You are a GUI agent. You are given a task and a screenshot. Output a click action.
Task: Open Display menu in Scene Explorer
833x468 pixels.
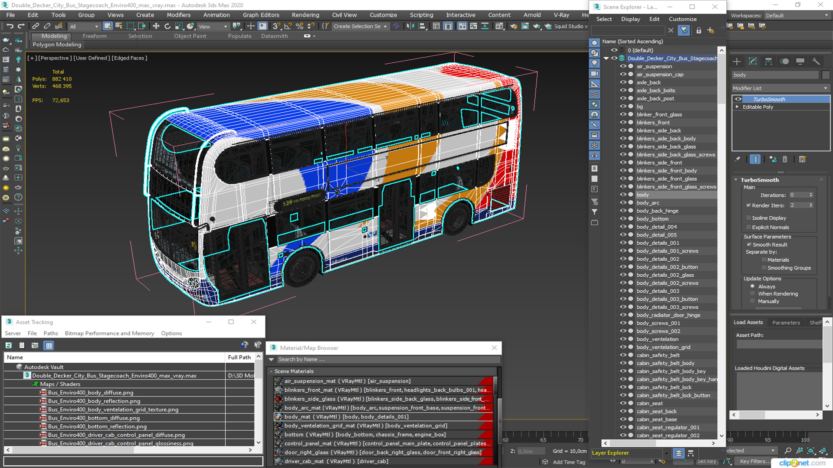[630, 19]
